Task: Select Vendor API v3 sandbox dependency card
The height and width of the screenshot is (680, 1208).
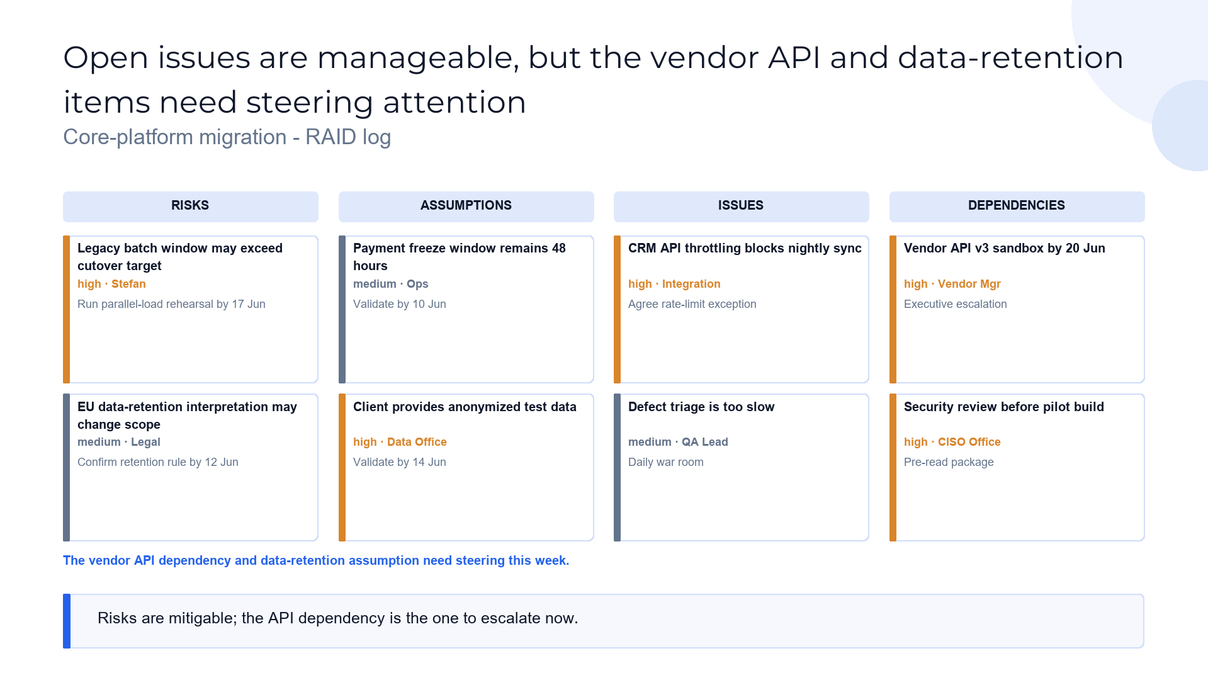Action: click(x=1017, y=309)
